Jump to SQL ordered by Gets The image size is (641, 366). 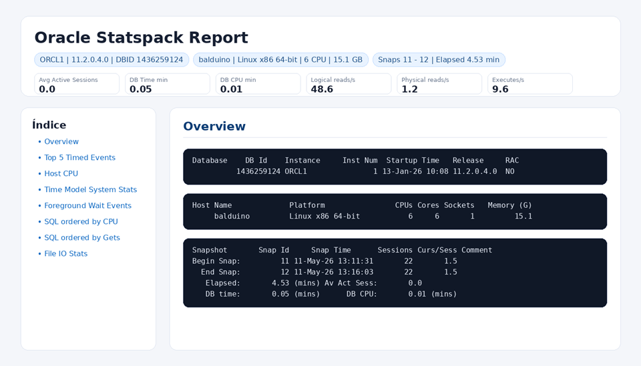pyautogui.click(x=82, y=237)
